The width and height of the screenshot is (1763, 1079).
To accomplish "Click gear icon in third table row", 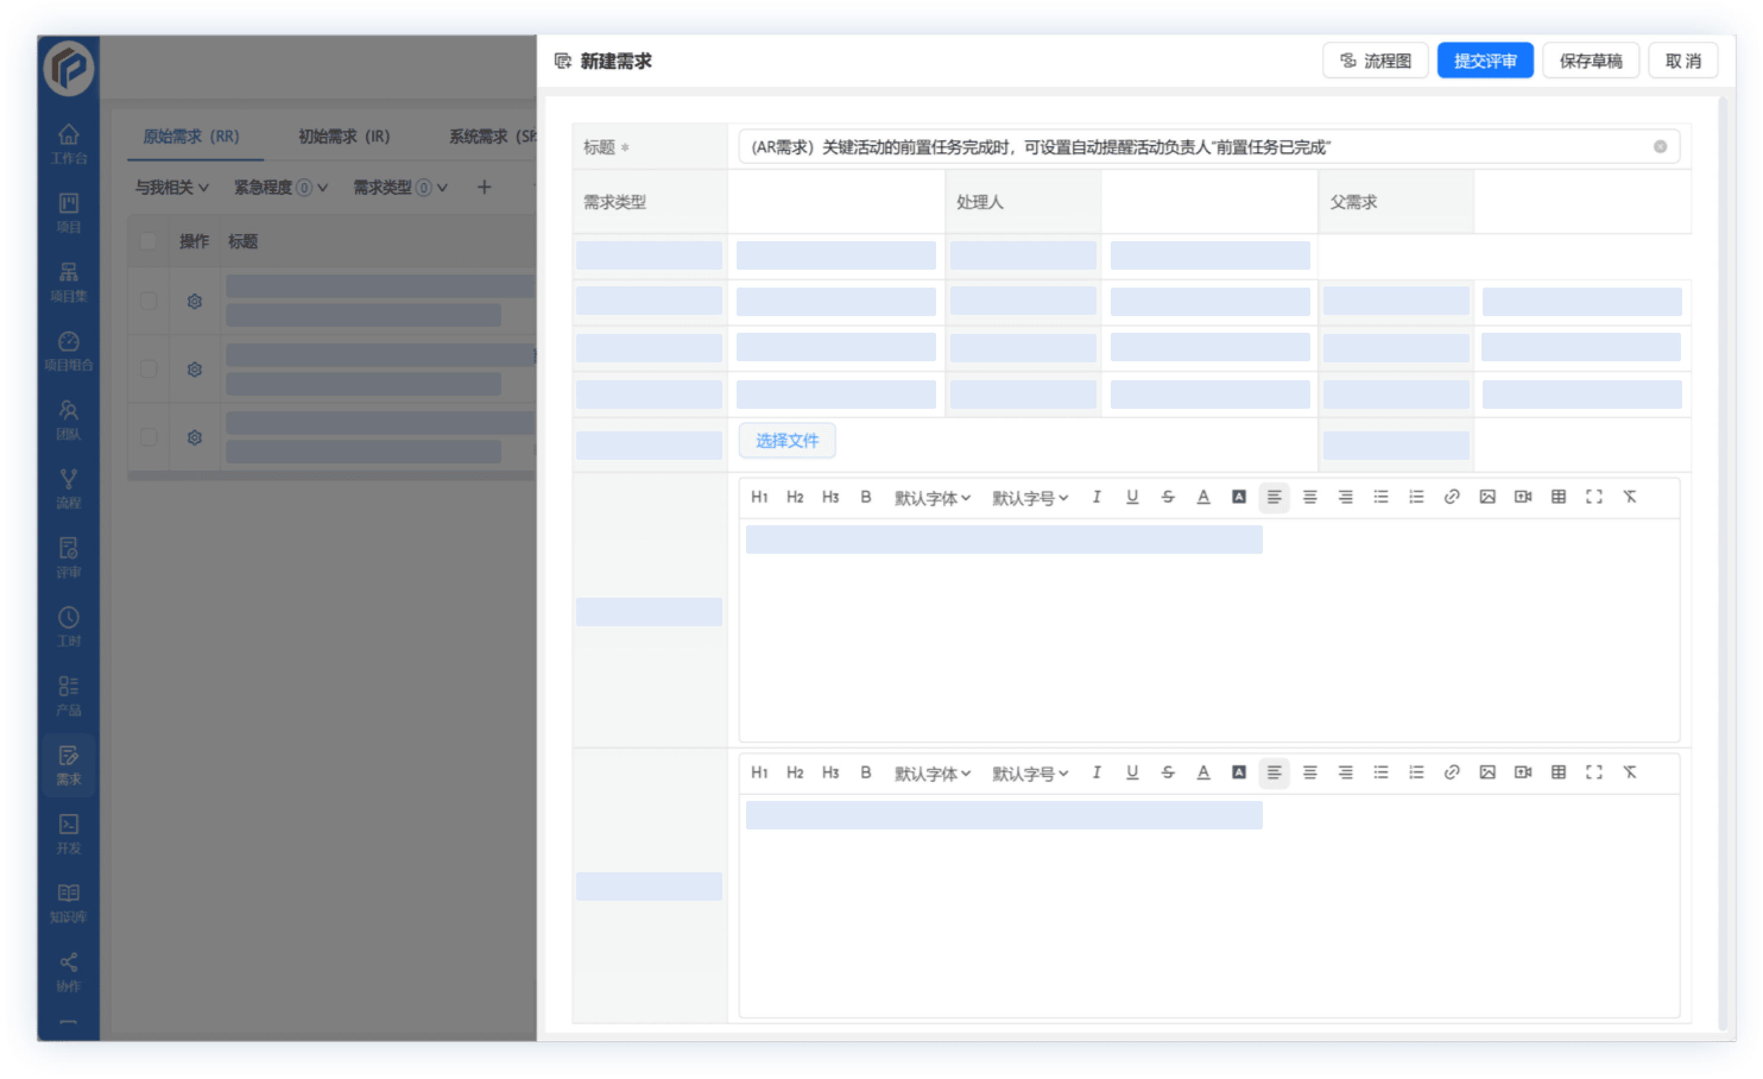I will point(194,437).
